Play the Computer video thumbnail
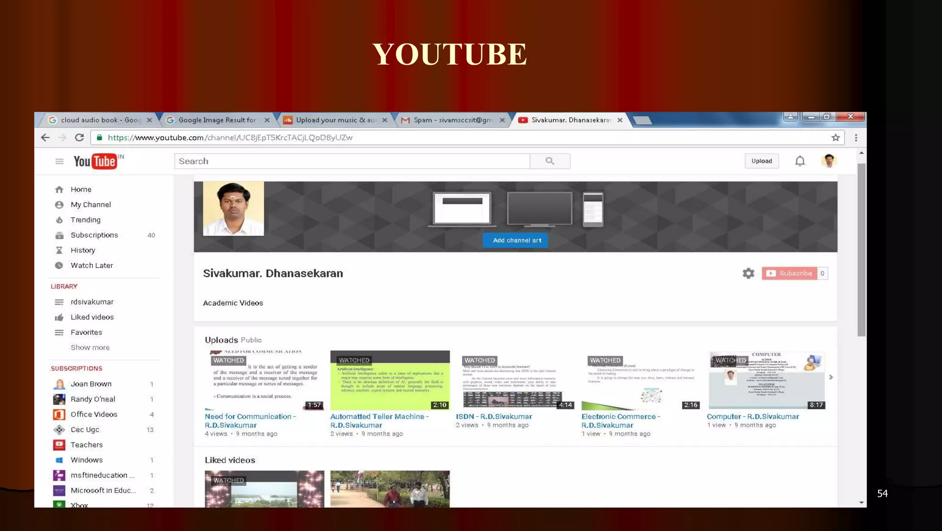The image size is (942, 531). click(767, 380)
